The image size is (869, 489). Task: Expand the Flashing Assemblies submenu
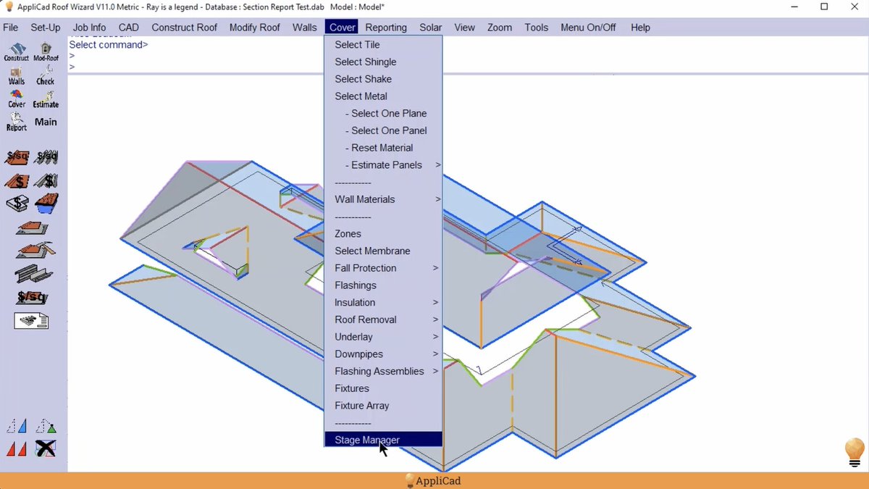(383, 372)
